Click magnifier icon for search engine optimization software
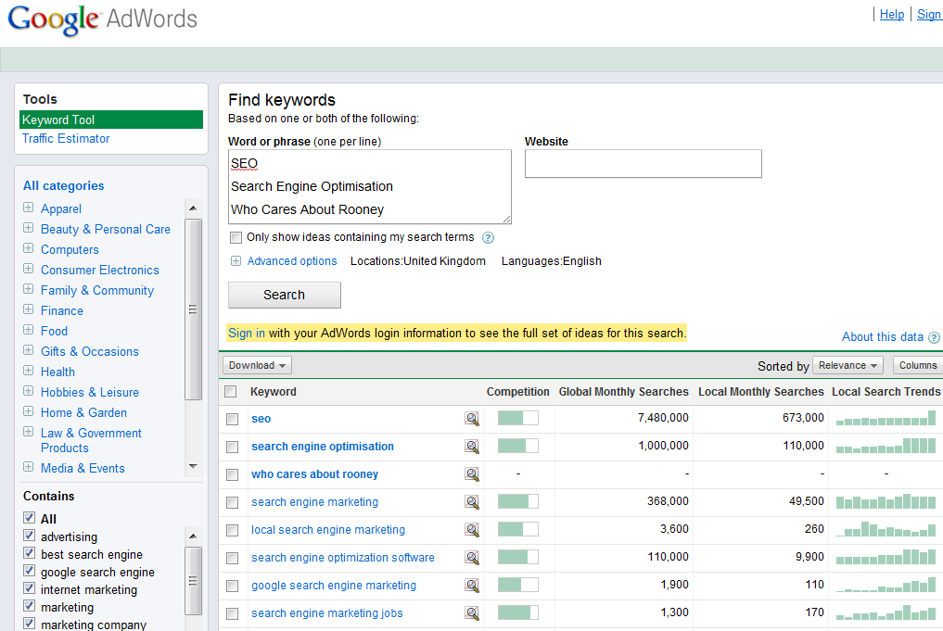This screenshot has height=631, width=943. [x=472, y=558]
